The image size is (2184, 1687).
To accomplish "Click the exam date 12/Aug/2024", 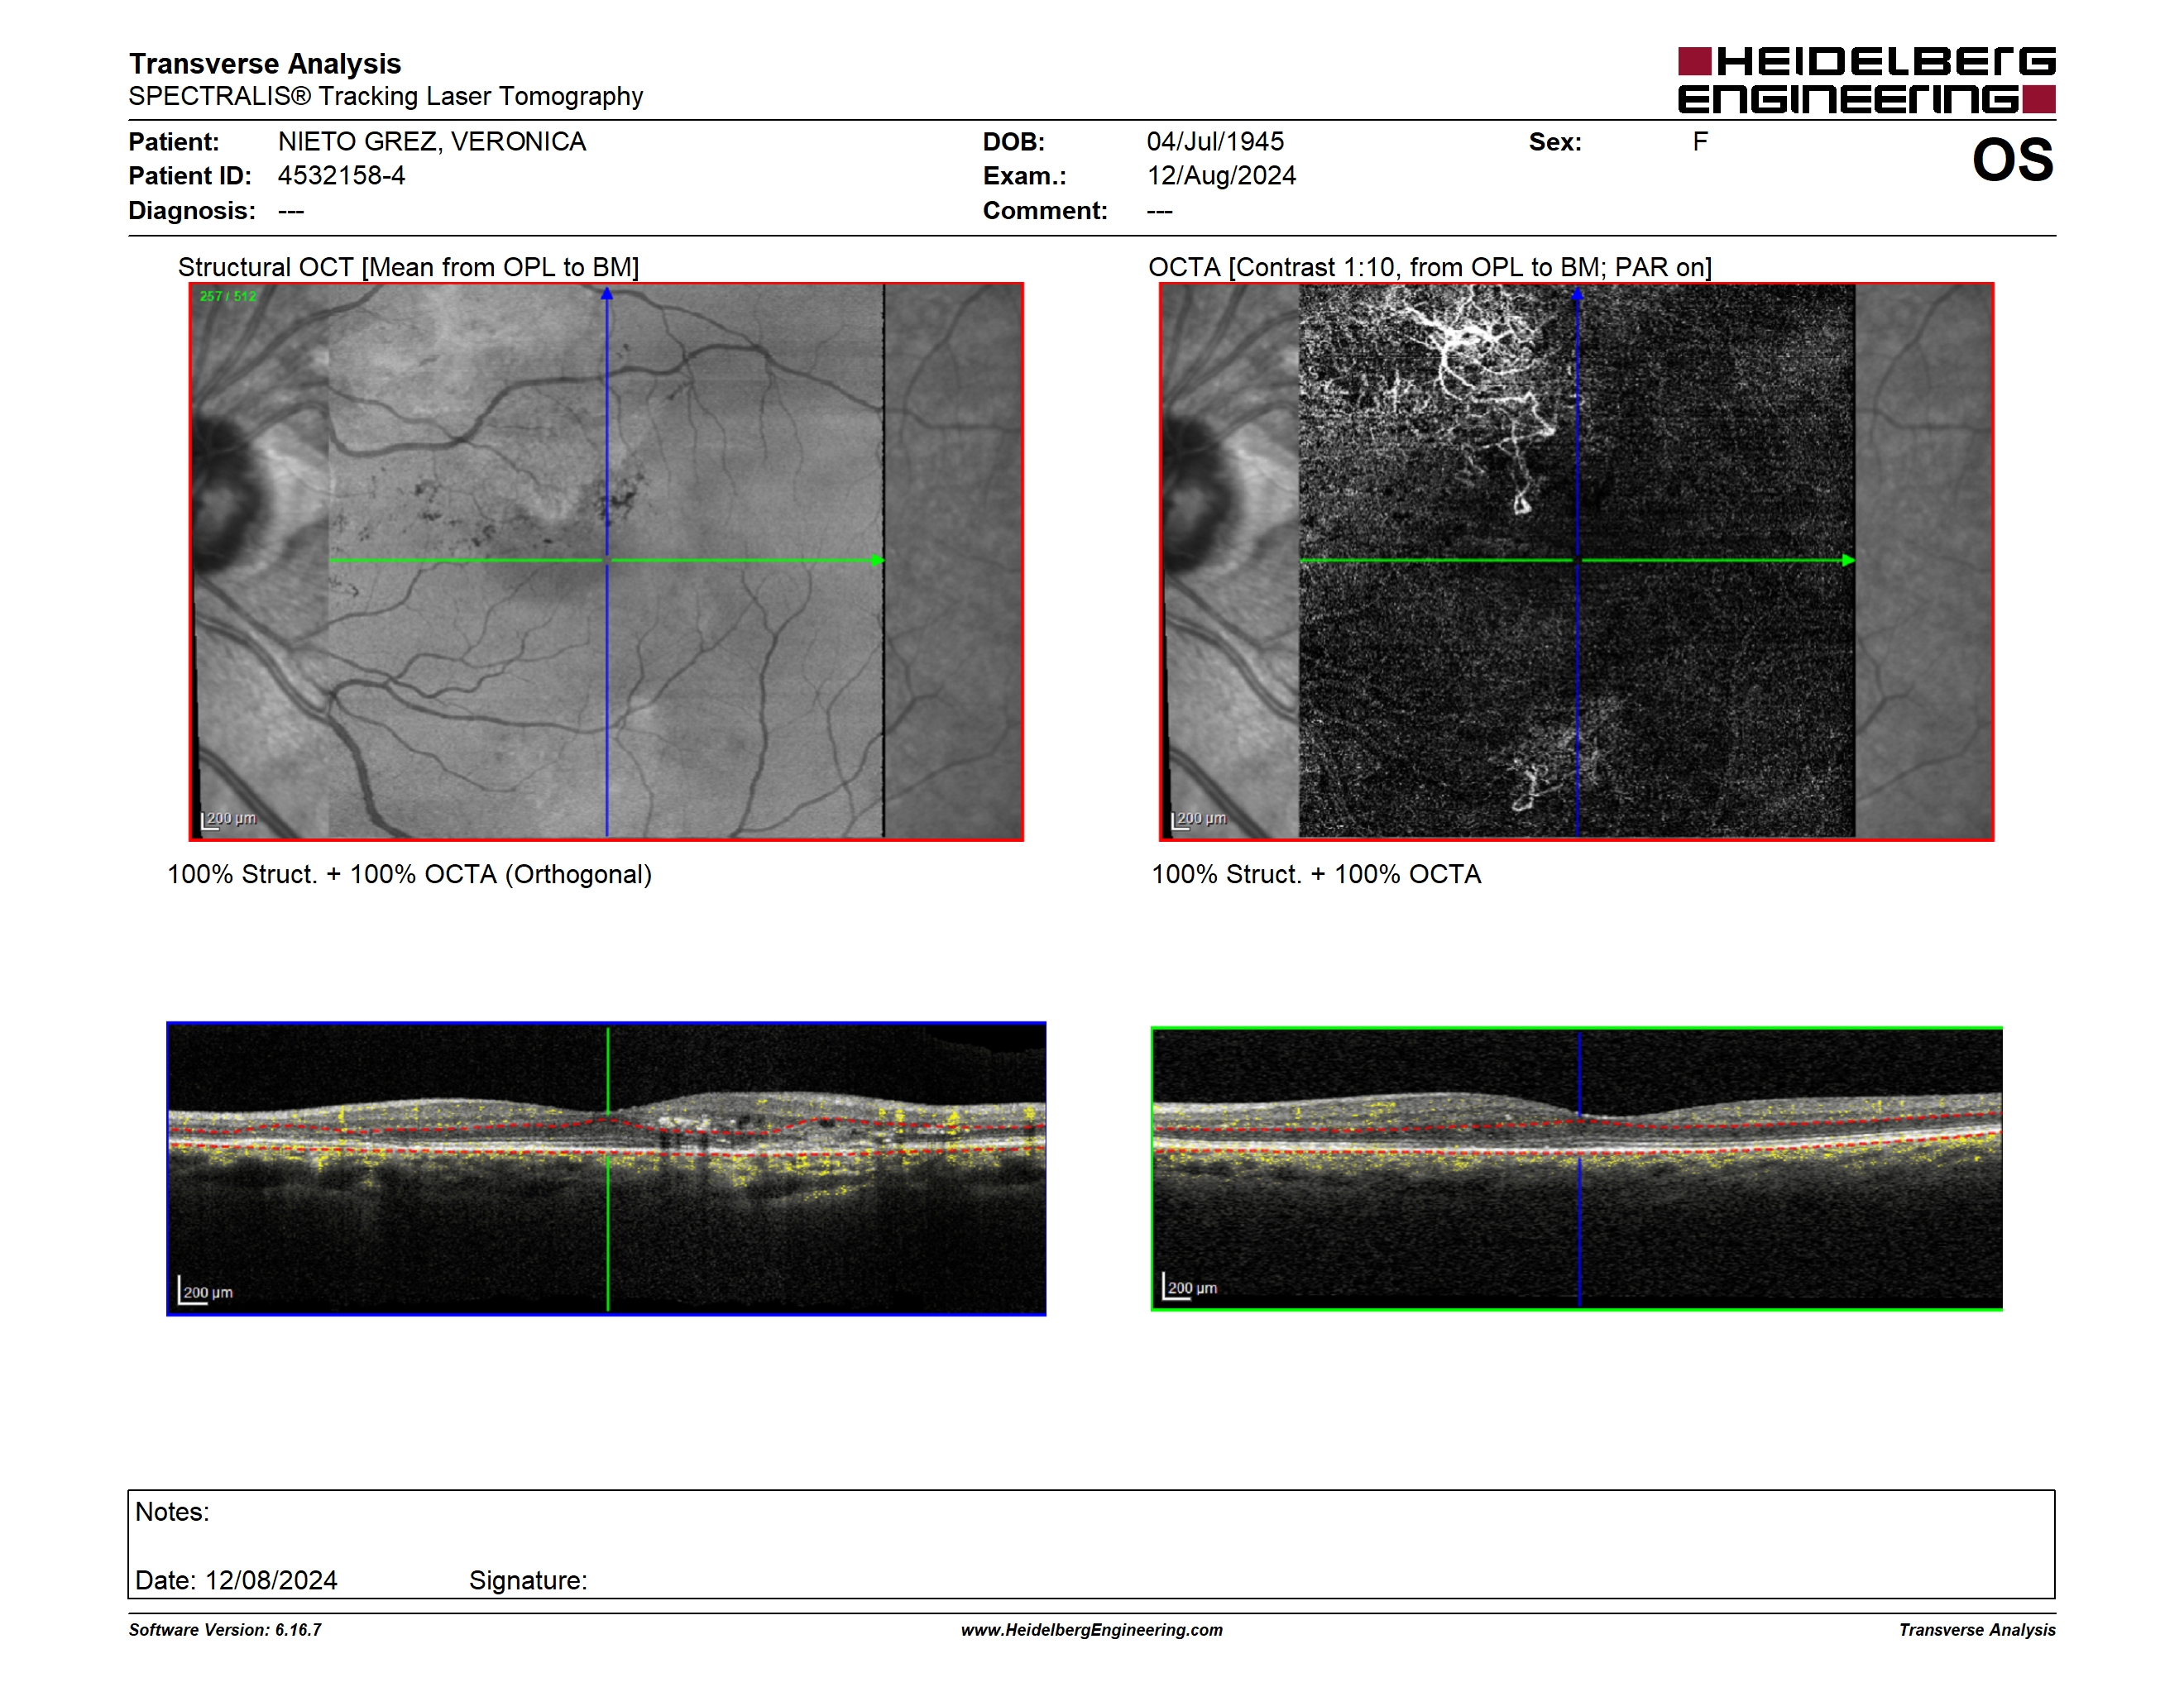I will click(1221, 176).
